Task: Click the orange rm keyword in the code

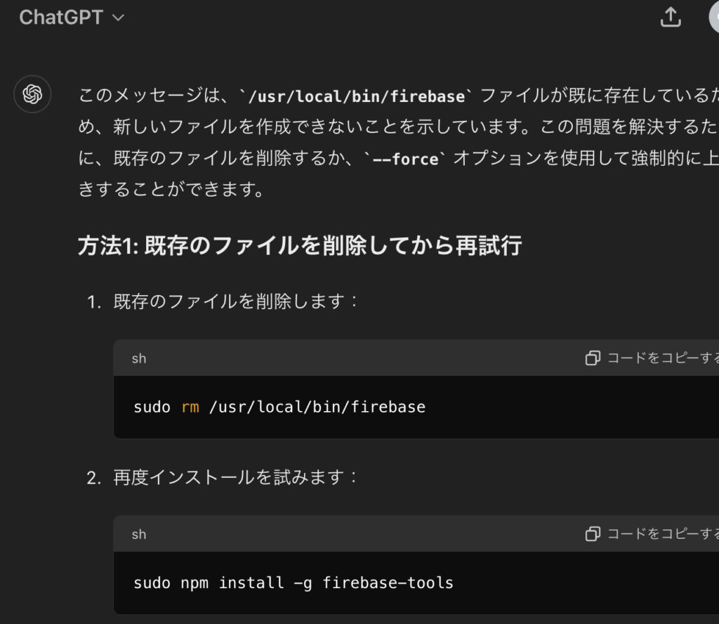Action: click(x=190, y=407)
